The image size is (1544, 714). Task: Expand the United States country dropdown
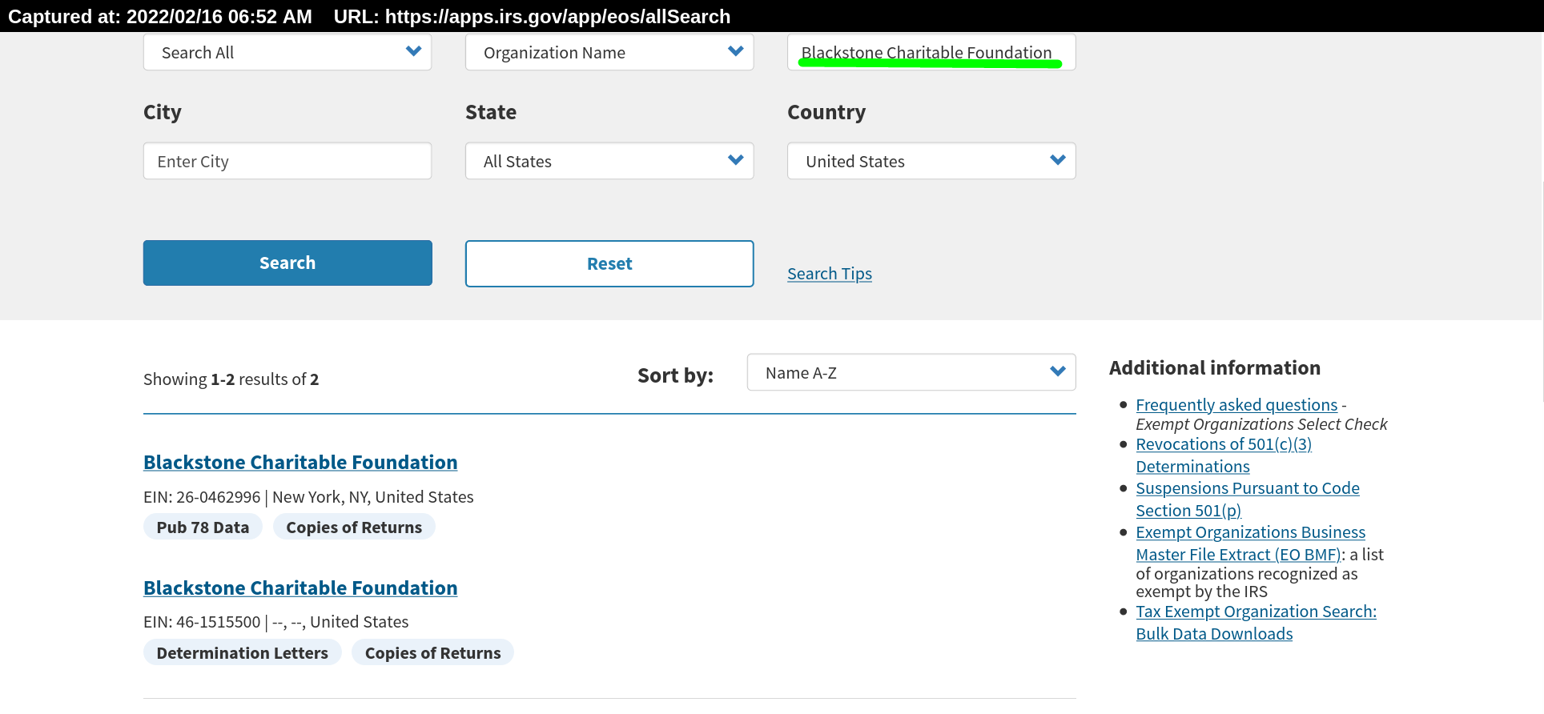tap(931, 161)
